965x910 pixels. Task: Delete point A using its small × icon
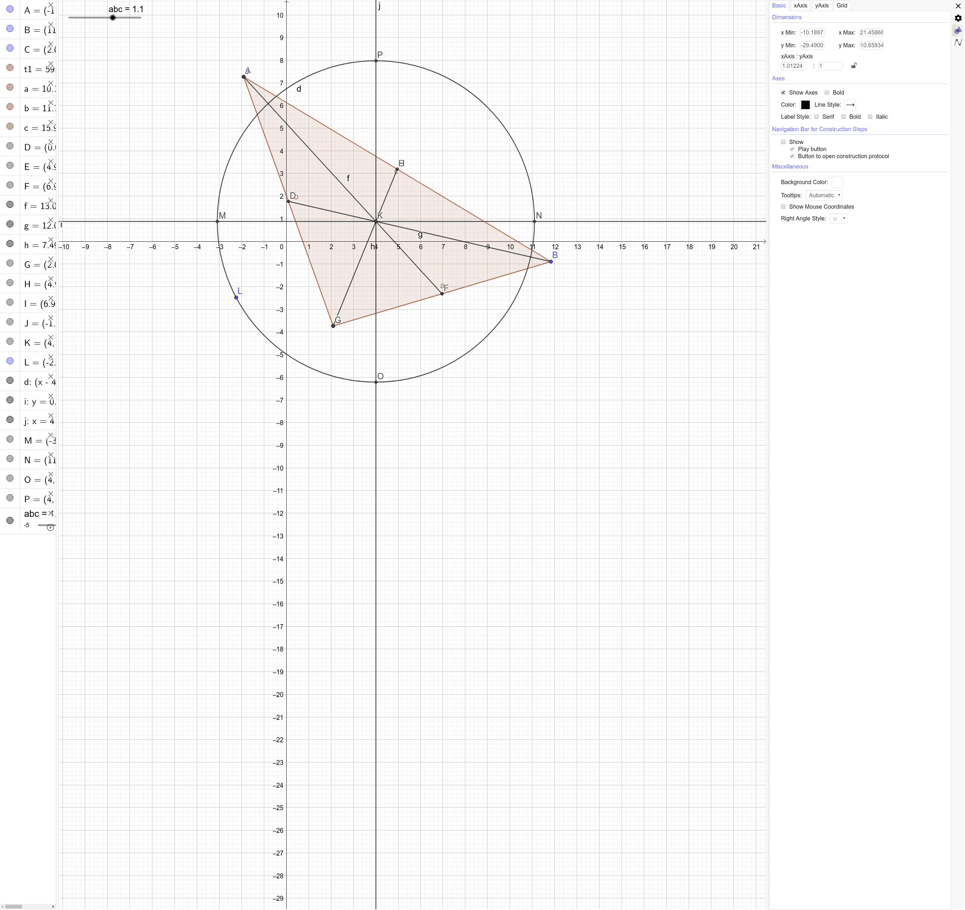pos(51,4)
